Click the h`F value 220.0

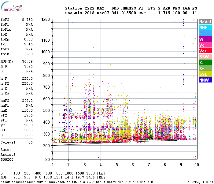point(27,79)
